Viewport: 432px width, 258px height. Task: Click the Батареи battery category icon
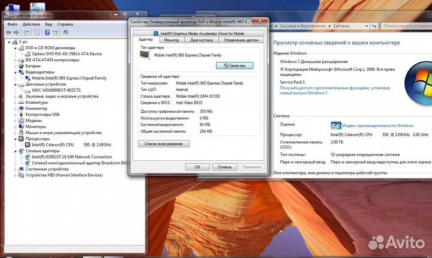coord(21,66)
